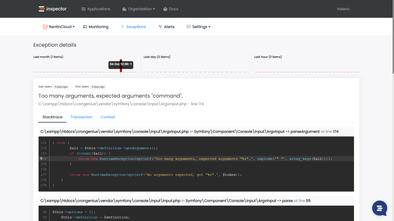The image size is (394, 221).
Task: Select the Monitoring screen icon
Action: 85,27
